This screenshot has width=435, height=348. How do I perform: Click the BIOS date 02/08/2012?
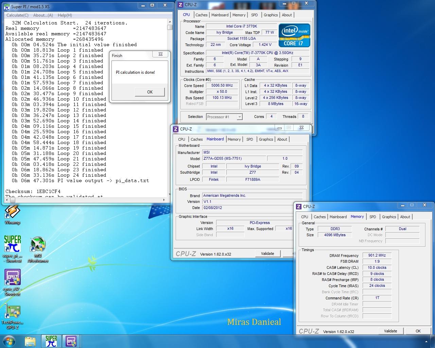252,208
